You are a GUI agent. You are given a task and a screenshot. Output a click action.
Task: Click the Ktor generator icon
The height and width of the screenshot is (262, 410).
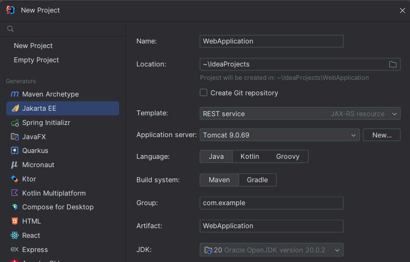(x=15, y=179)
